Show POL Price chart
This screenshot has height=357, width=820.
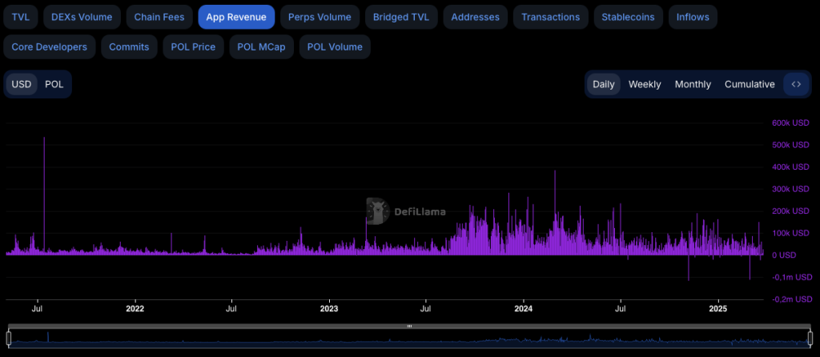[194, 47]
